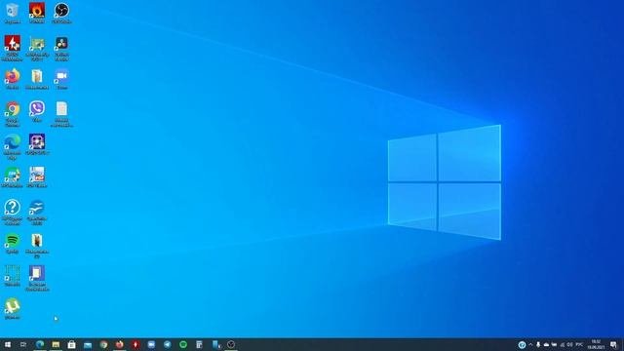Viewport: 624px width, 351px height.
Task: Open Spotify from the taskbar
Action: (183, 344)
